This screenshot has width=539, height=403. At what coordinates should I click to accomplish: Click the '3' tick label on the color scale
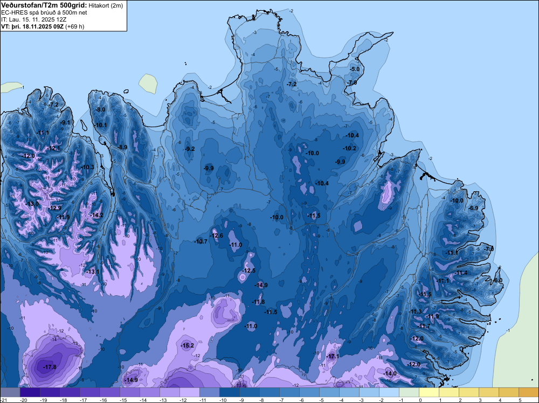[x=480, y=400]
